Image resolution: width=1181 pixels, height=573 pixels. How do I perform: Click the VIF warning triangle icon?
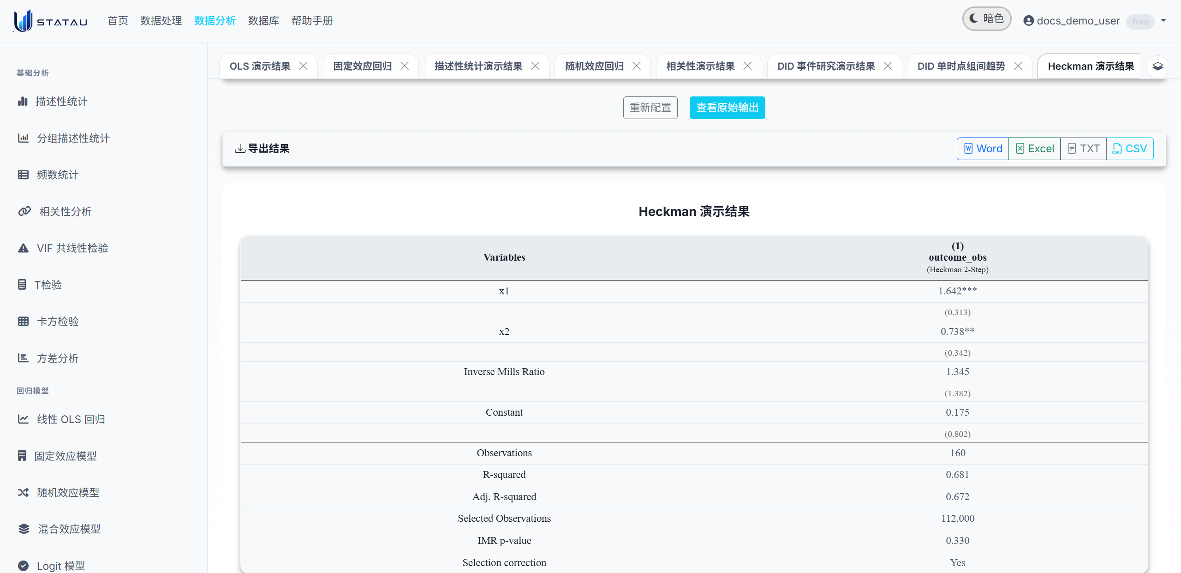(23, 248)
